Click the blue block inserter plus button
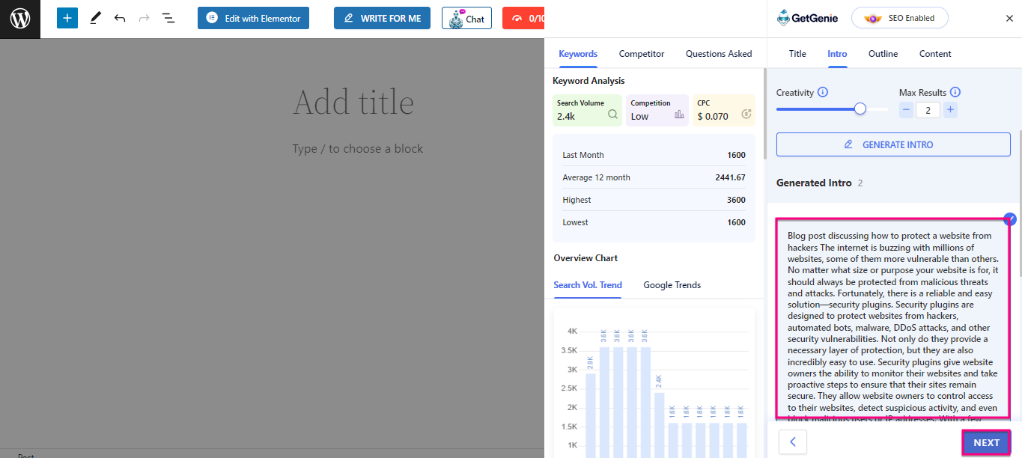Viewport: 1022px width, 458px height. 67,18
